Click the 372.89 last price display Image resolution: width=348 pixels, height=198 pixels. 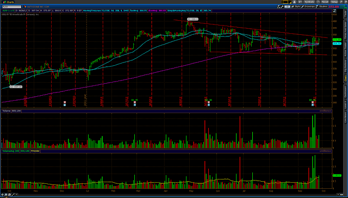(x=333, y=7)
